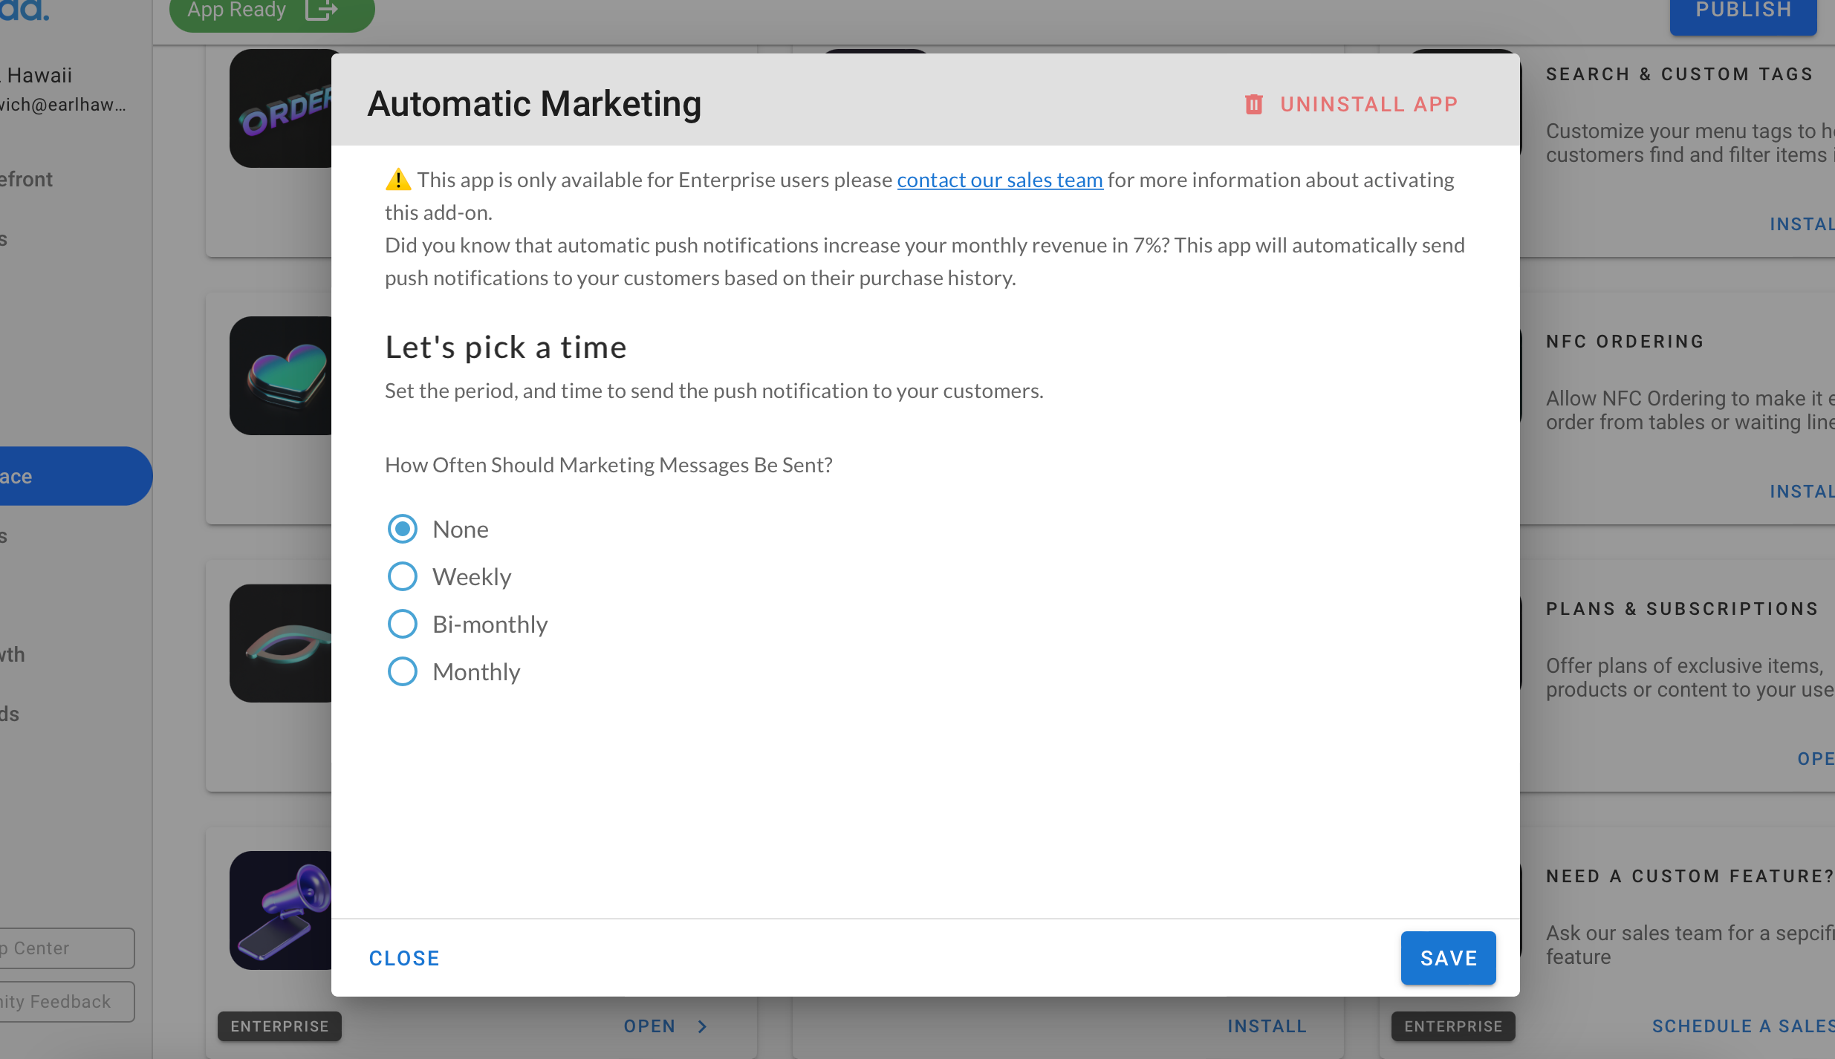Click the Search & Custom Tags heading
Image resolution: width=1835 pixels, height=1059 pixels.
click(x=1680, y=74)
